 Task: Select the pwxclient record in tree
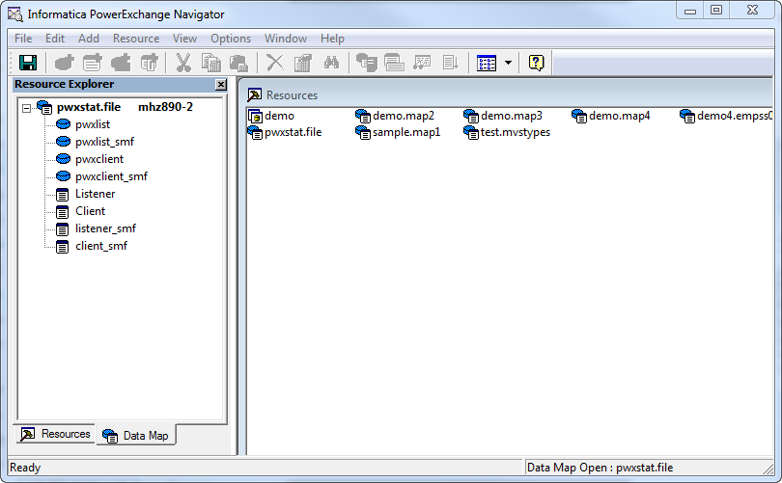[x=99, y=159]
